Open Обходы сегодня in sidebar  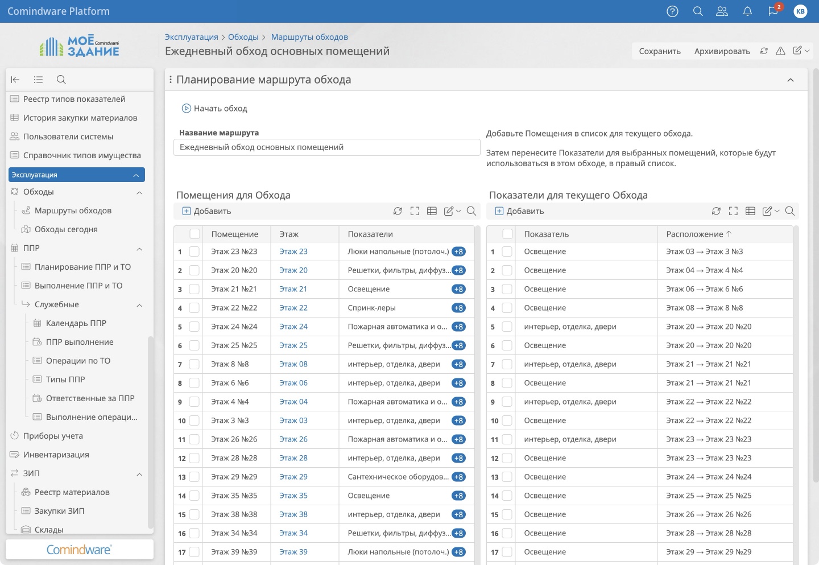click(x=66, y=229)
